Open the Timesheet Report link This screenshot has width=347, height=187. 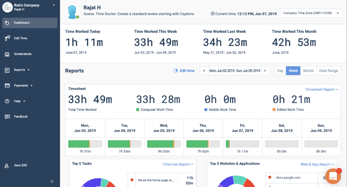point(321,89)
